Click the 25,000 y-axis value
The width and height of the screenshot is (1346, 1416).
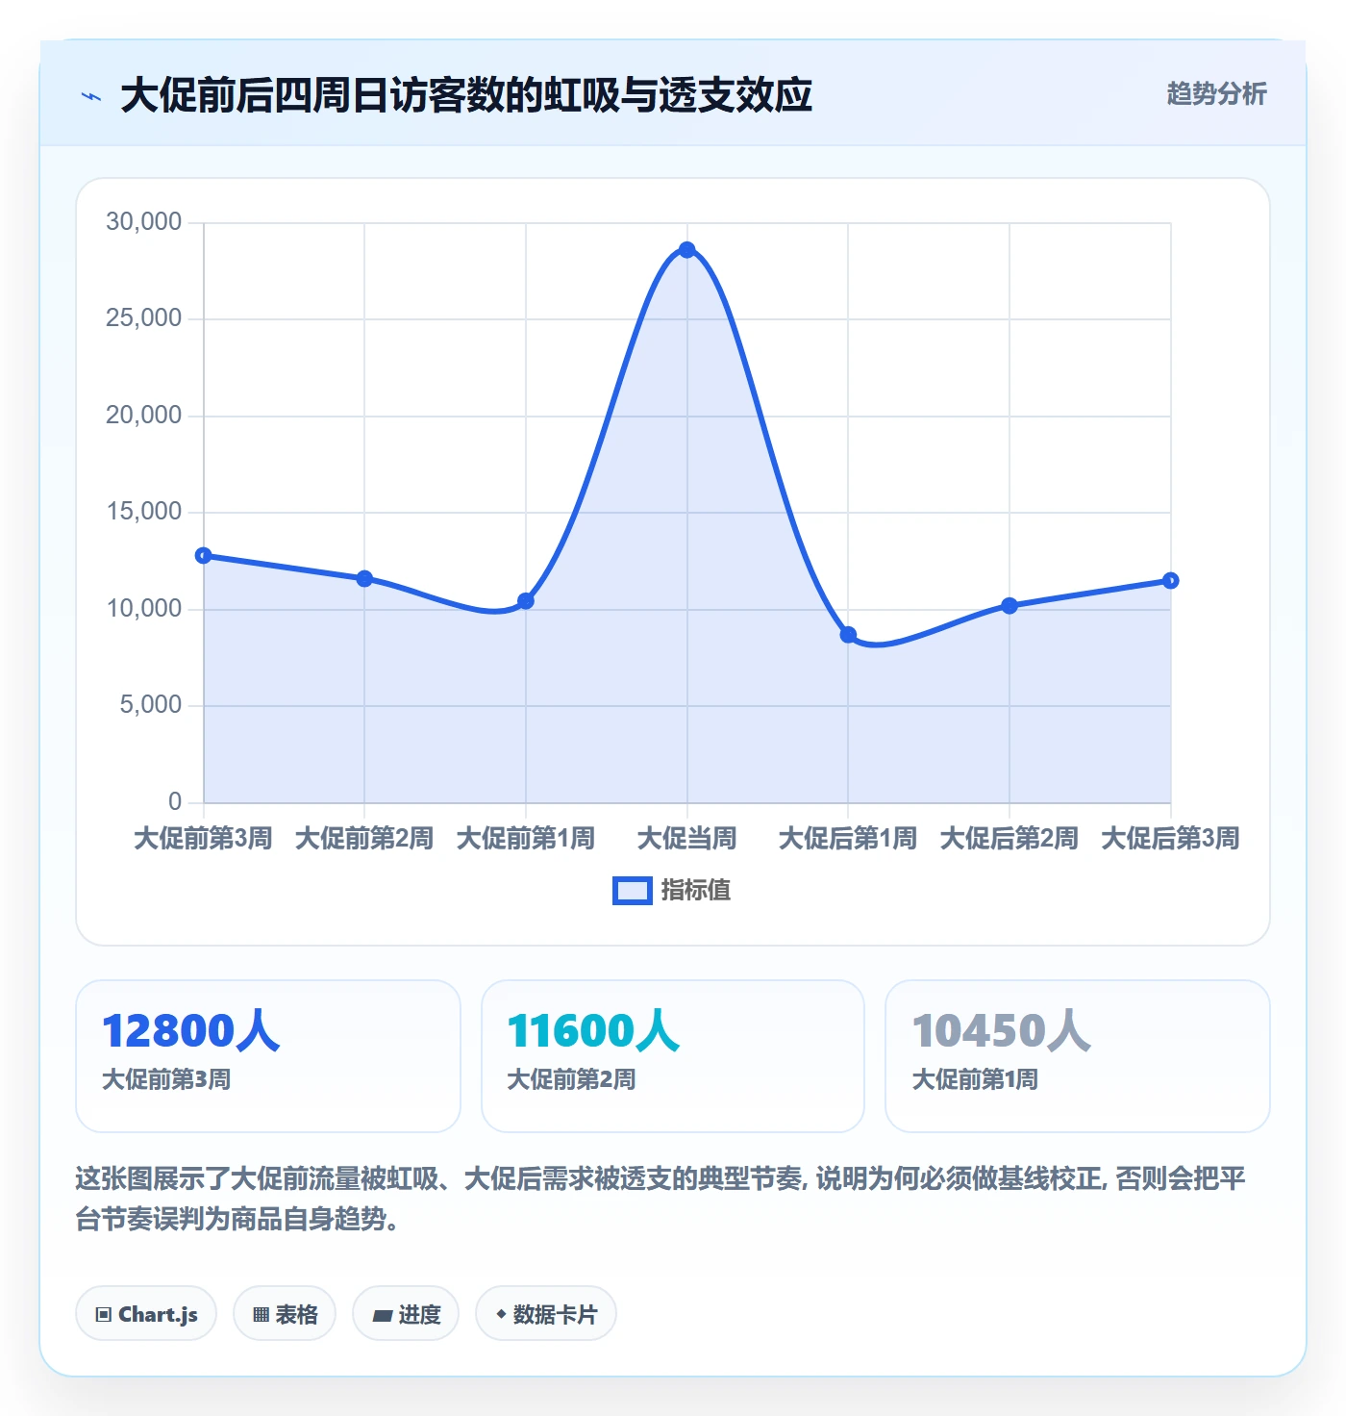coord(144,318)
